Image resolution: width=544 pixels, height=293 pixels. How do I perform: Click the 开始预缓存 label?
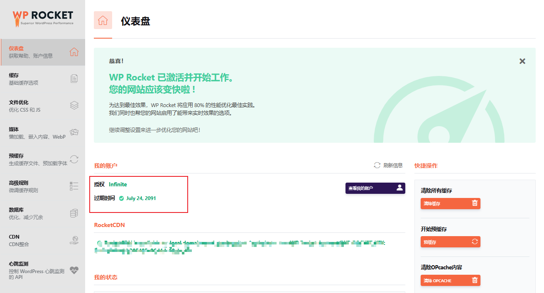tap(434, 229)
